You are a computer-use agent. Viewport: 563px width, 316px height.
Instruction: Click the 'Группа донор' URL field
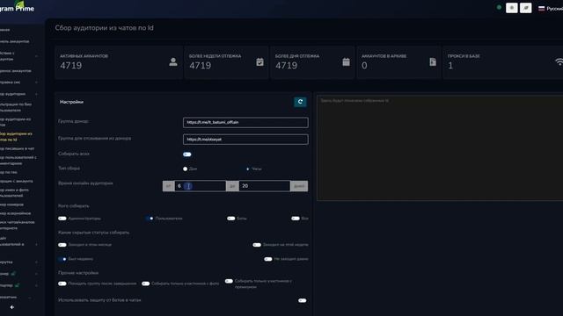coord(245,123)
